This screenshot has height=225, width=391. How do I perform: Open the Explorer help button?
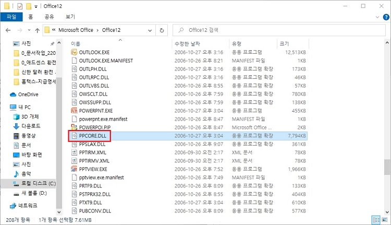coord(386,17)
